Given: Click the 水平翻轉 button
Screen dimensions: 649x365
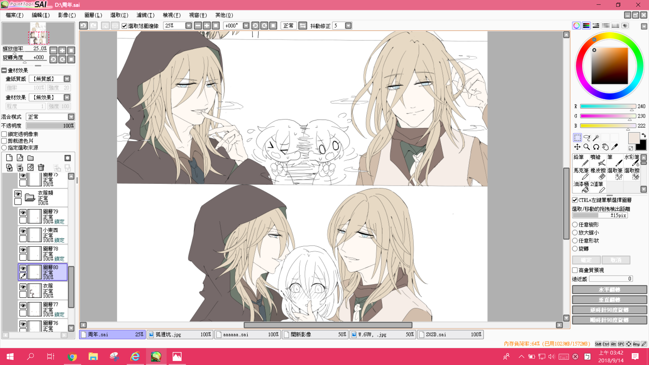Looking at the screenshot, I should click(609, 290).
